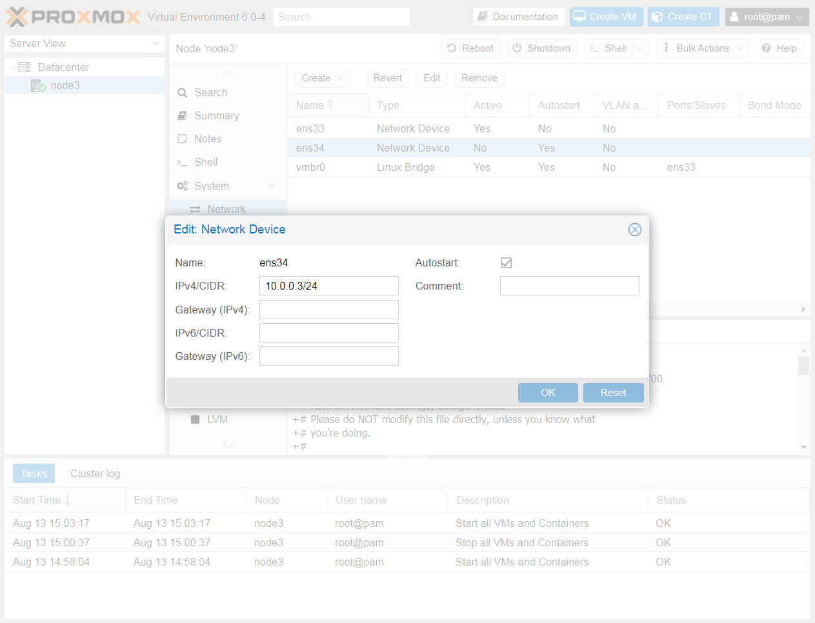Open the Shell dropdown arrow
The width and height of the screenshot is (815, 623).
click(x=639, y=48)
